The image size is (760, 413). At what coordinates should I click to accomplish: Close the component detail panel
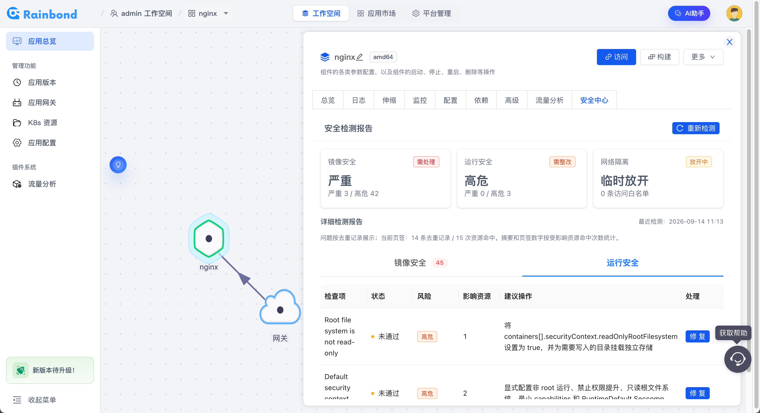pos(729,42)
